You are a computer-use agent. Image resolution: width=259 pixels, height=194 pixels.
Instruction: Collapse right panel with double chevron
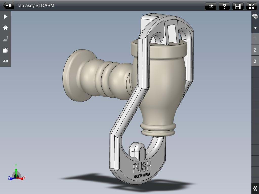255,188
